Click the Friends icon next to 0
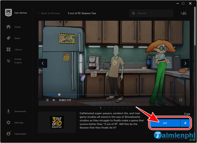Screen dimensions: 197x143 [185, 13]
